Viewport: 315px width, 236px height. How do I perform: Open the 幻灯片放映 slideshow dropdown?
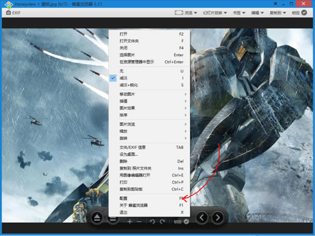(215, 13)
